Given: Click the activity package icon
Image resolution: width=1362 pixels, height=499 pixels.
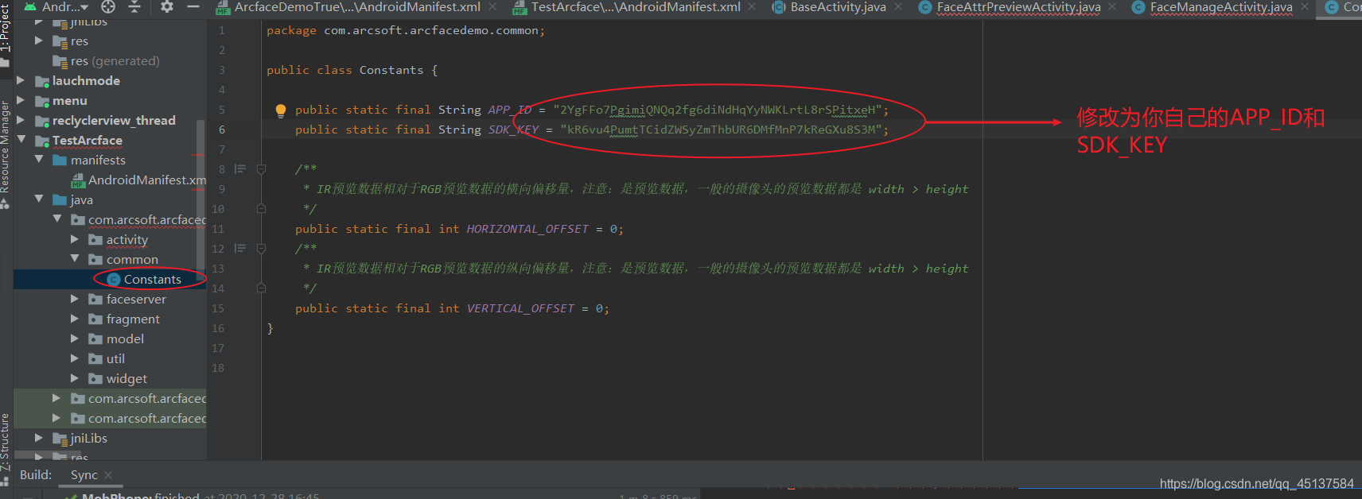Looking at the screenshot, I should pyautogui.click(x=95, y=240).
